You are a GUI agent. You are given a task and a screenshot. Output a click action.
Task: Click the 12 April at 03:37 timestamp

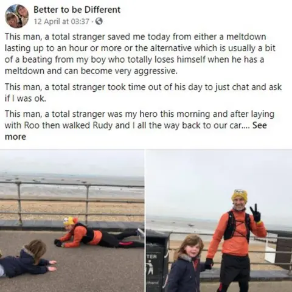click(x=61, y=21)
